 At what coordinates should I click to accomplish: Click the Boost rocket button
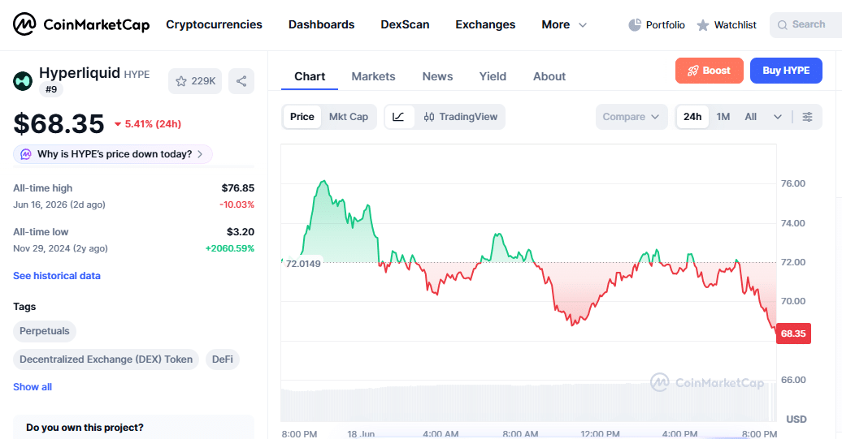[710, 71]
